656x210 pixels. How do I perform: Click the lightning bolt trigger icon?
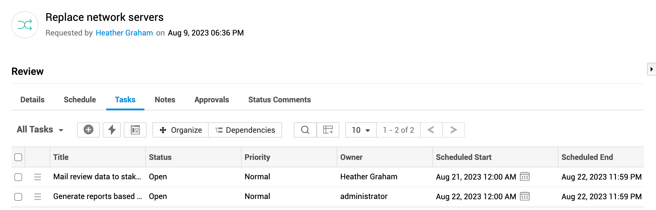[x=112, y=130]
